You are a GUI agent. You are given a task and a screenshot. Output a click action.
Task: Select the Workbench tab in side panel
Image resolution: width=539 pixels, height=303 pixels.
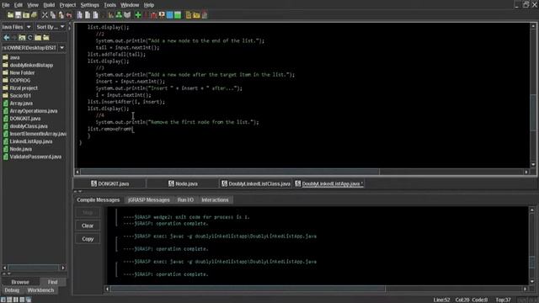[x=40, y=290]
